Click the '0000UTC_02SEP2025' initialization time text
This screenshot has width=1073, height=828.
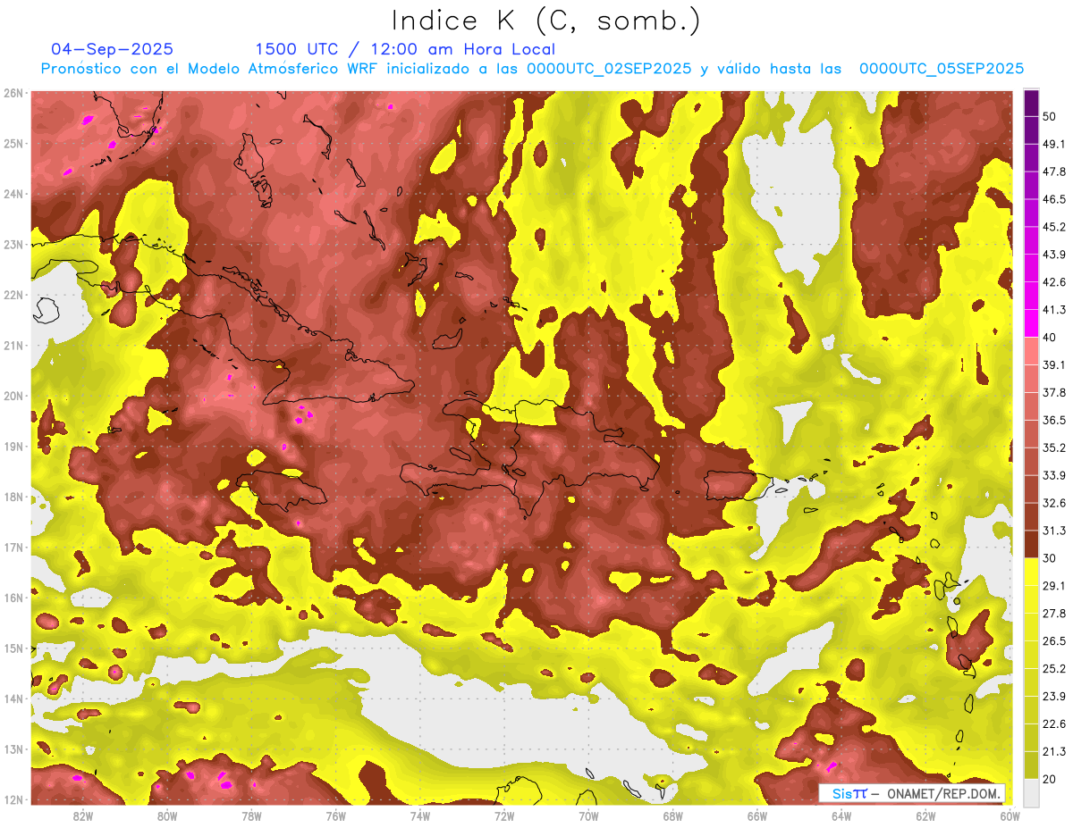609,69
